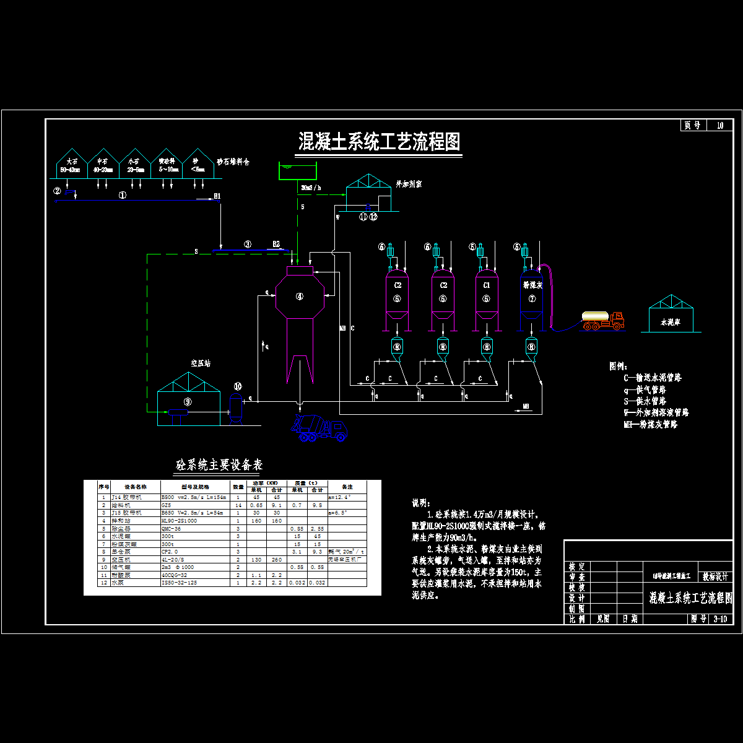Click the 图例 legend heading
Viewport: 743px width, 743px height.
click(619, 367)
